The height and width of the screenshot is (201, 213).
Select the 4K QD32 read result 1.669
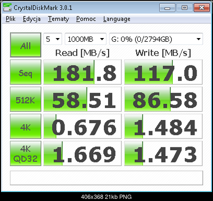(83, 153)
